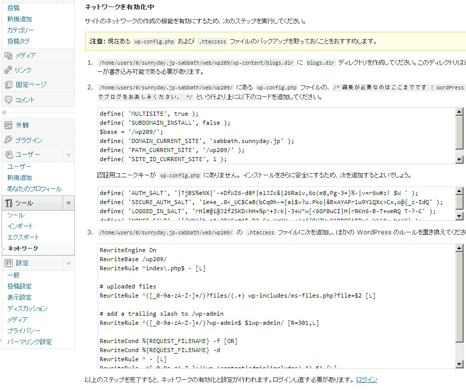The height and width of the screenshot is (391, 466).
Task: Click the Login (ログイン) link
Action: 366,380
